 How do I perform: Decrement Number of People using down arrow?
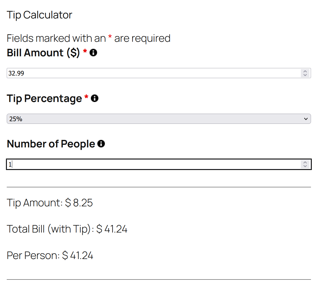pos(305,166)
